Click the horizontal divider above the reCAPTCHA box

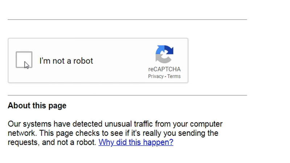pyautogui.click(x=127, y=20)
